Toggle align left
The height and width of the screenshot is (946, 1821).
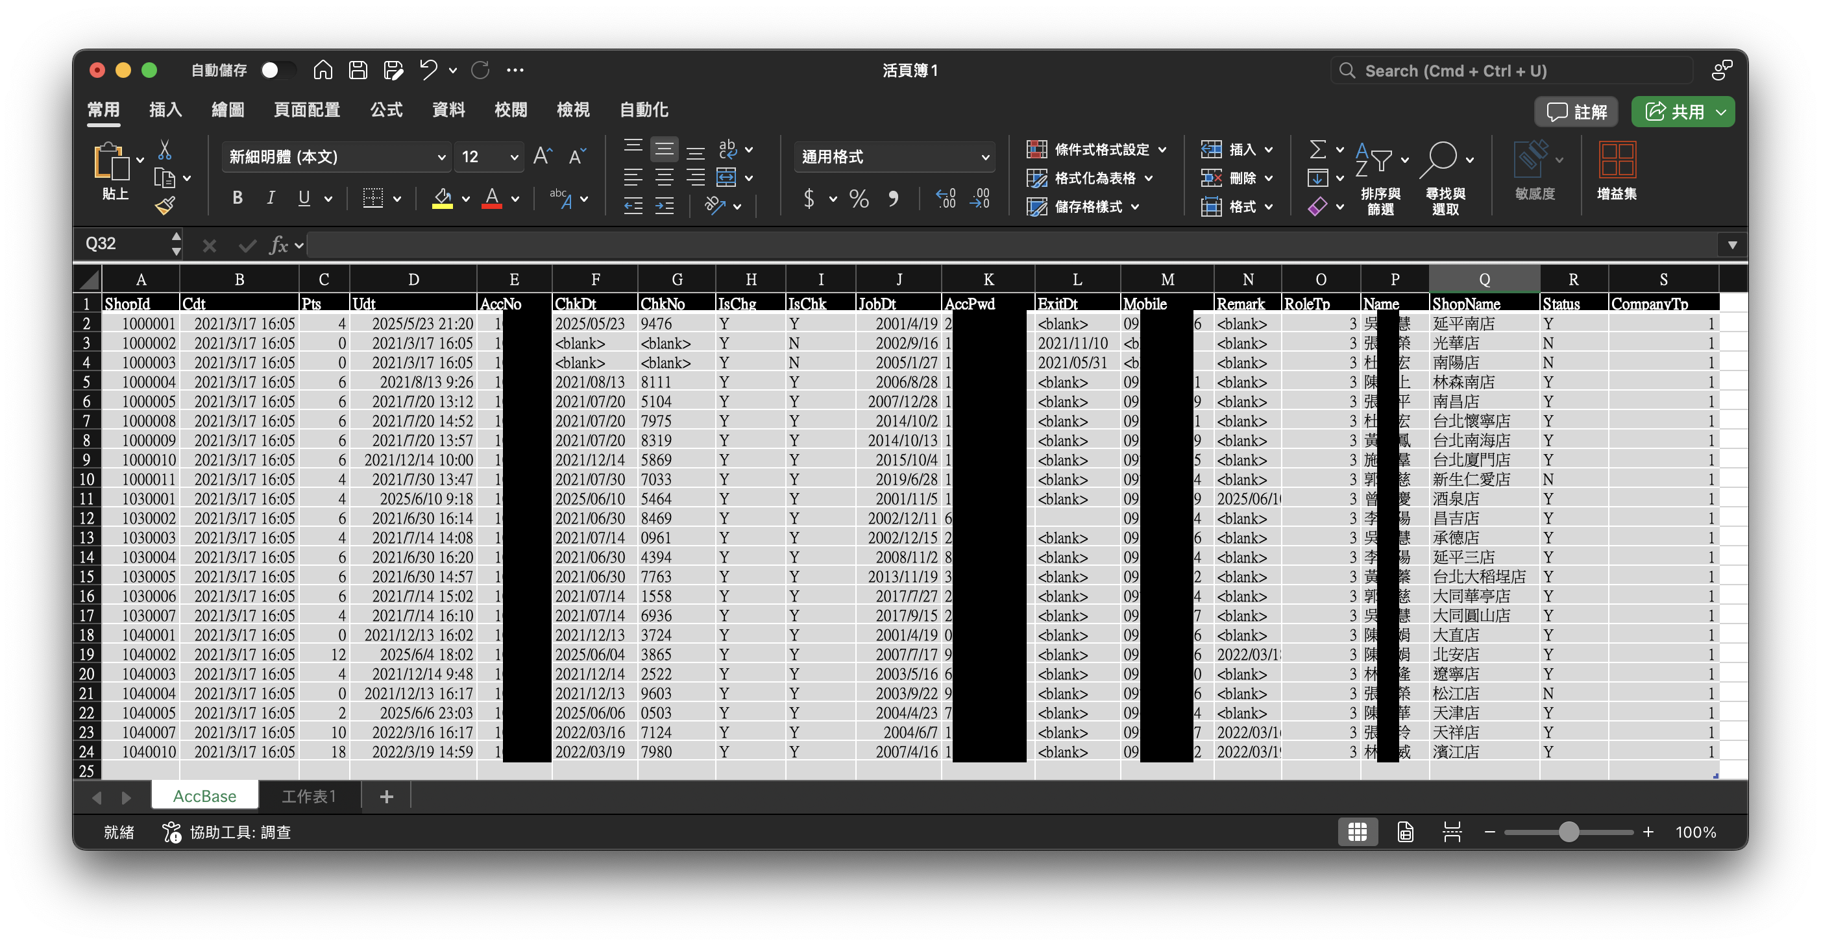click(x=633, y=176)
